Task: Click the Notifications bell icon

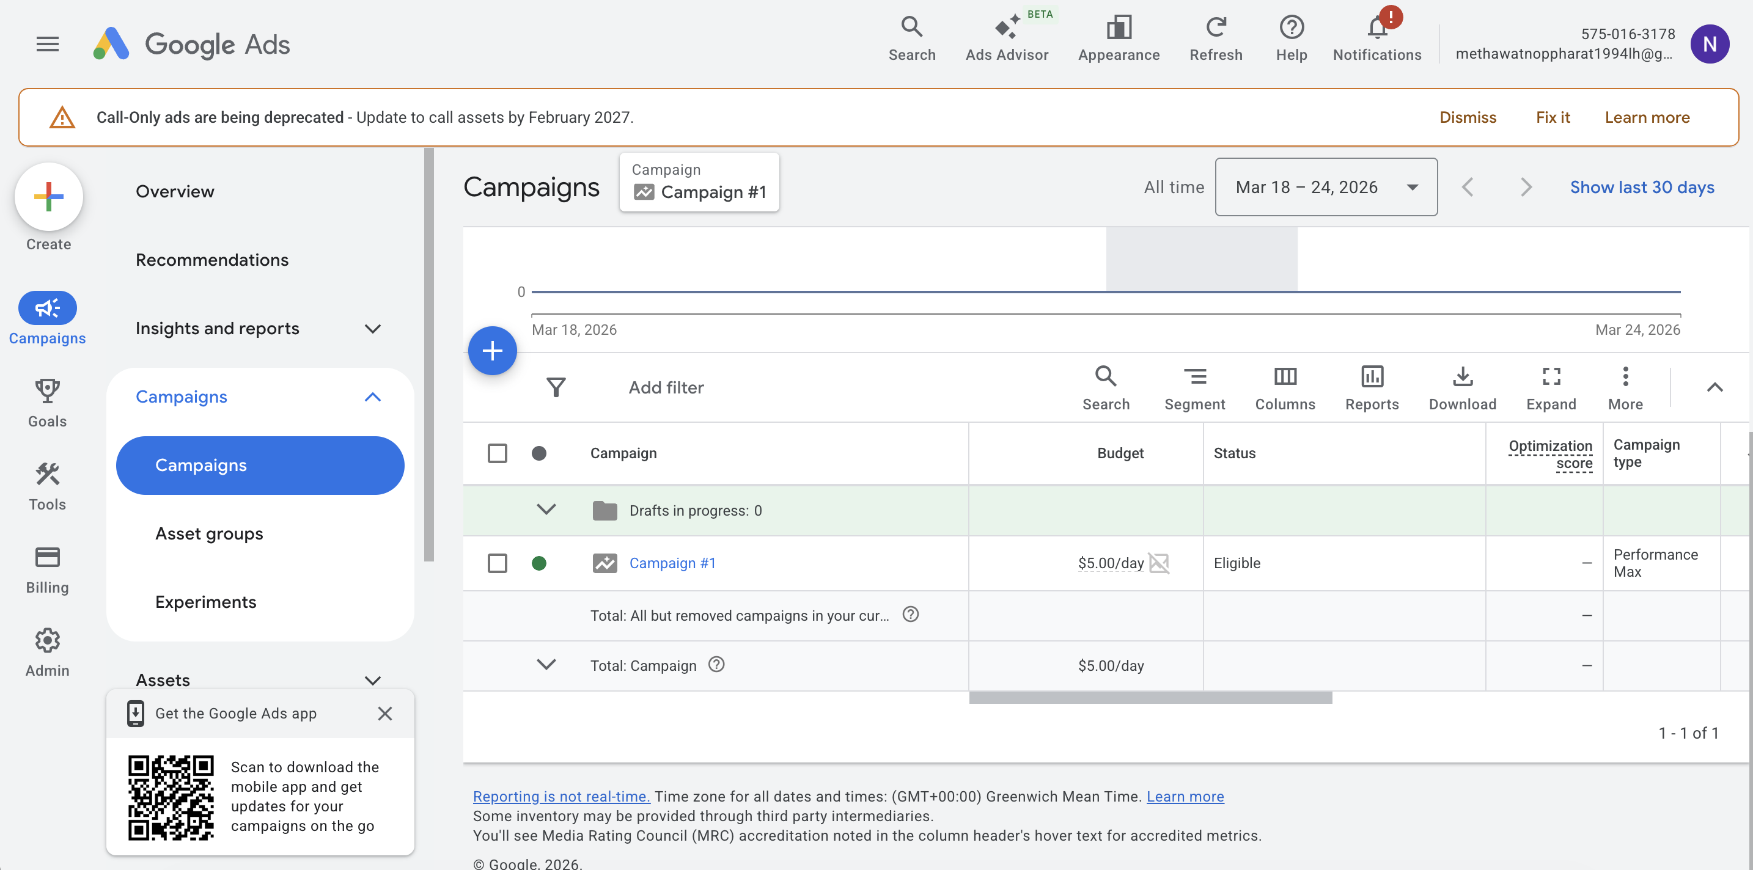Action: click(x=1376, y=29)
